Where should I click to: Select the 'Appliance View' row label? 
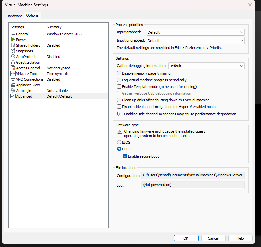(x=28, y=85)
